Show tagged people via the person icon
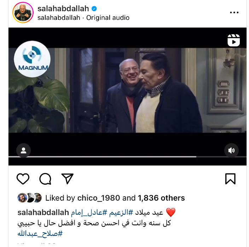 pyautogui.click(x=23, y=150)
